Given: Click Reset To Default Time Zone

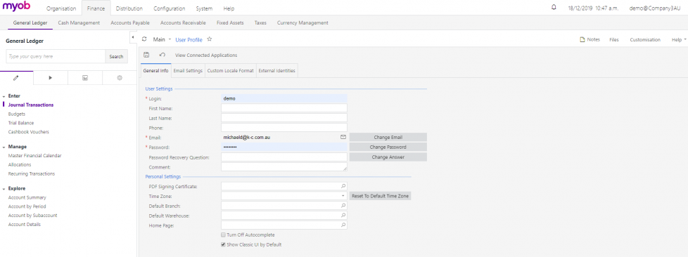Looking at the screenshot, I should [380, 196].
